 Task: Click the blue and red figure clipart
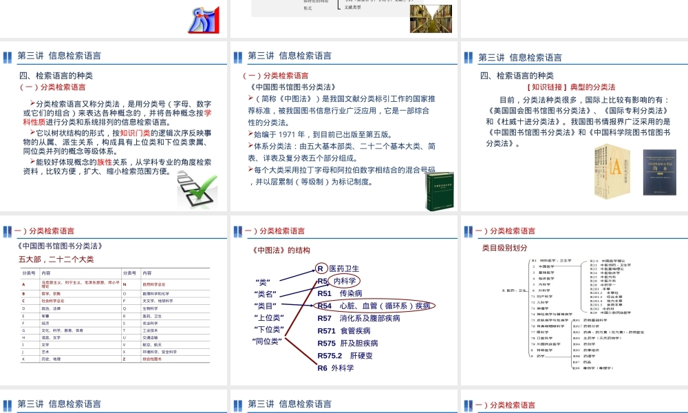tap(204, 20)
